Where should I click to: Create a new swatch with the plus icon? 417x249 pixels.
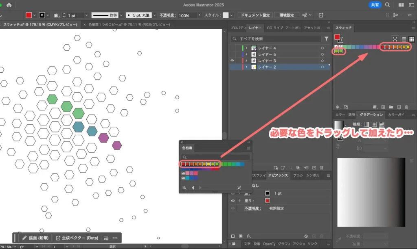click(x=399, y=107)
